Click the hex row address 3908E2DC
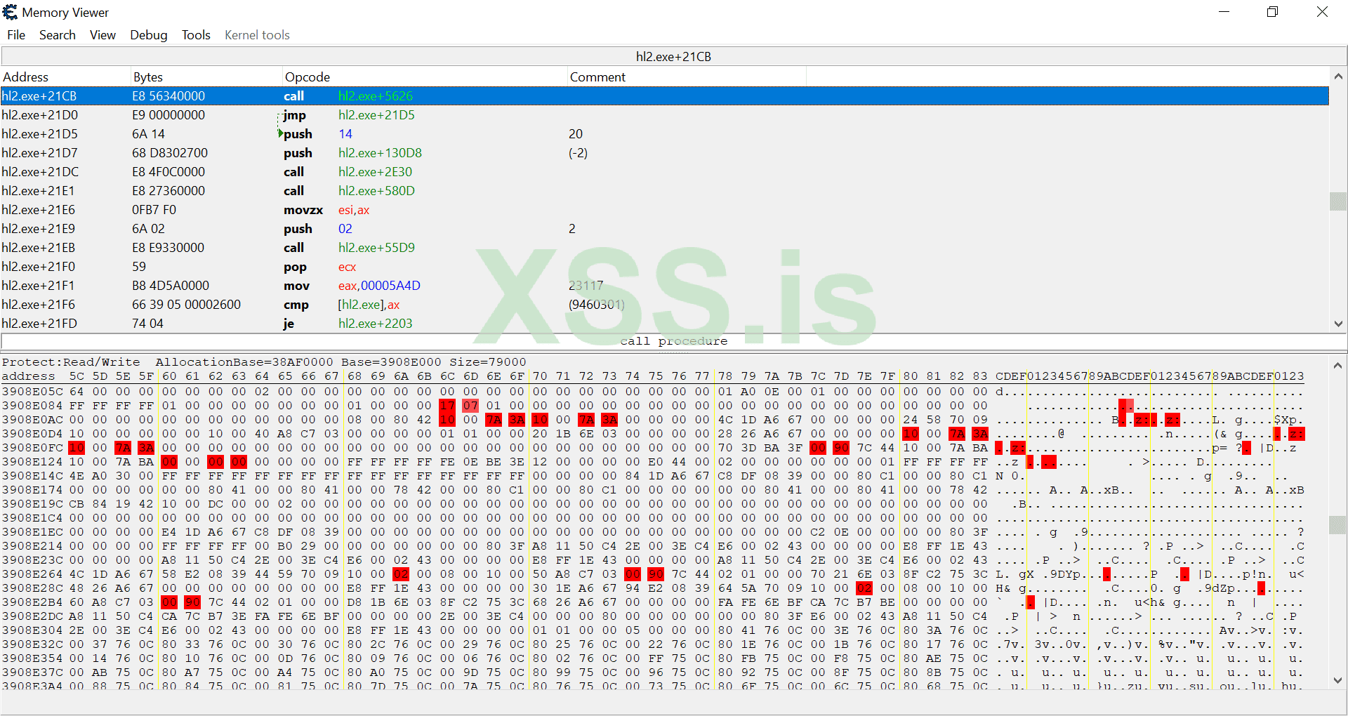 (32, 616)
